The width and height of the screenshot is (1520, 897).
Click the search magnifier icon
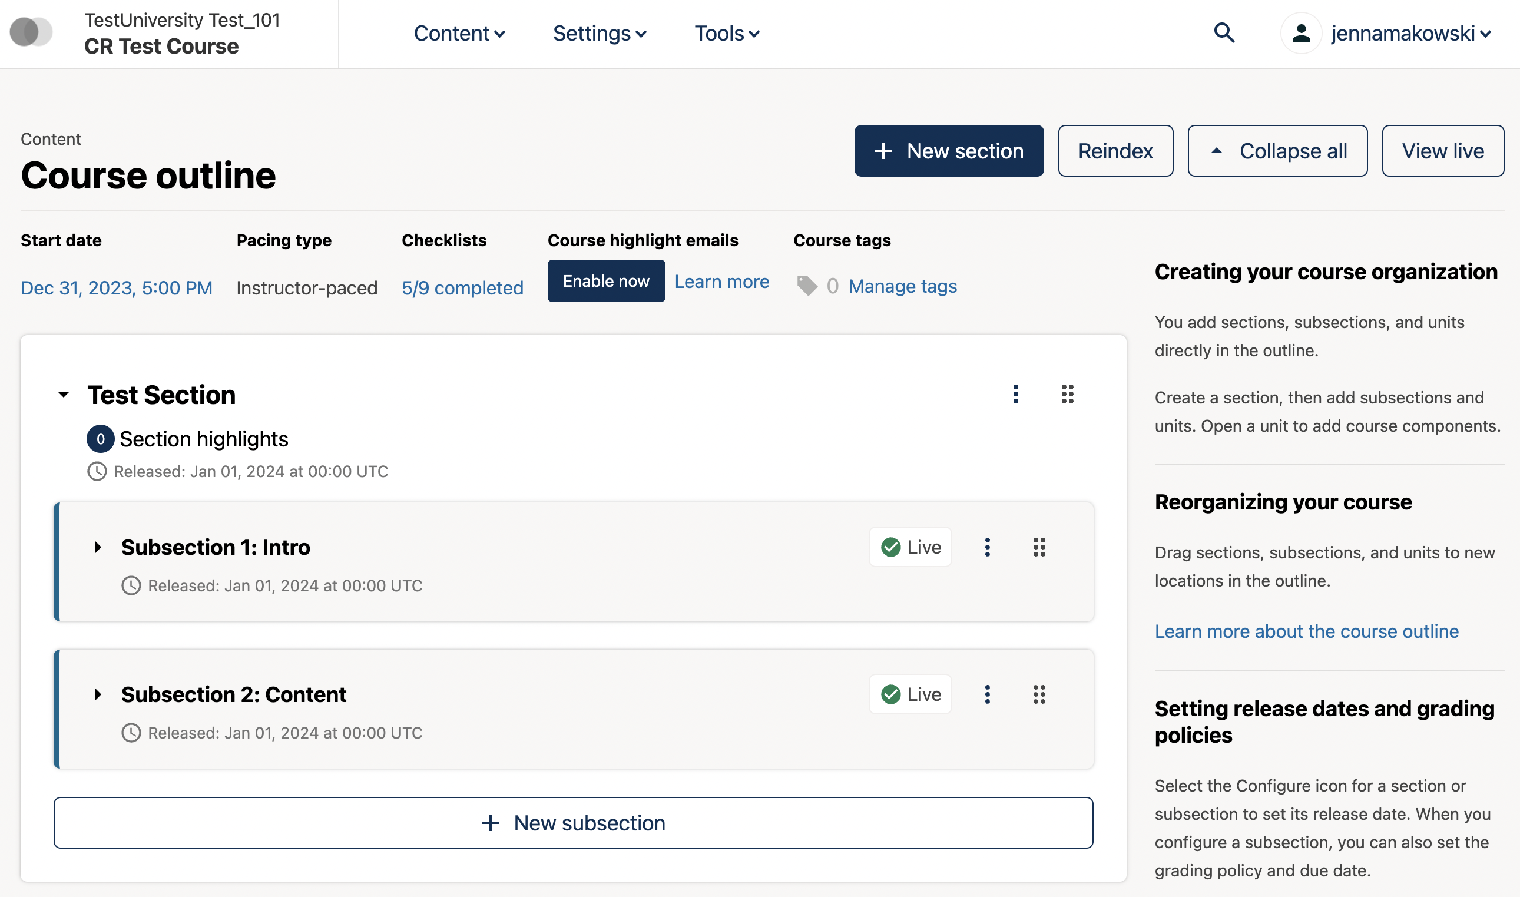click(1224, 32)
